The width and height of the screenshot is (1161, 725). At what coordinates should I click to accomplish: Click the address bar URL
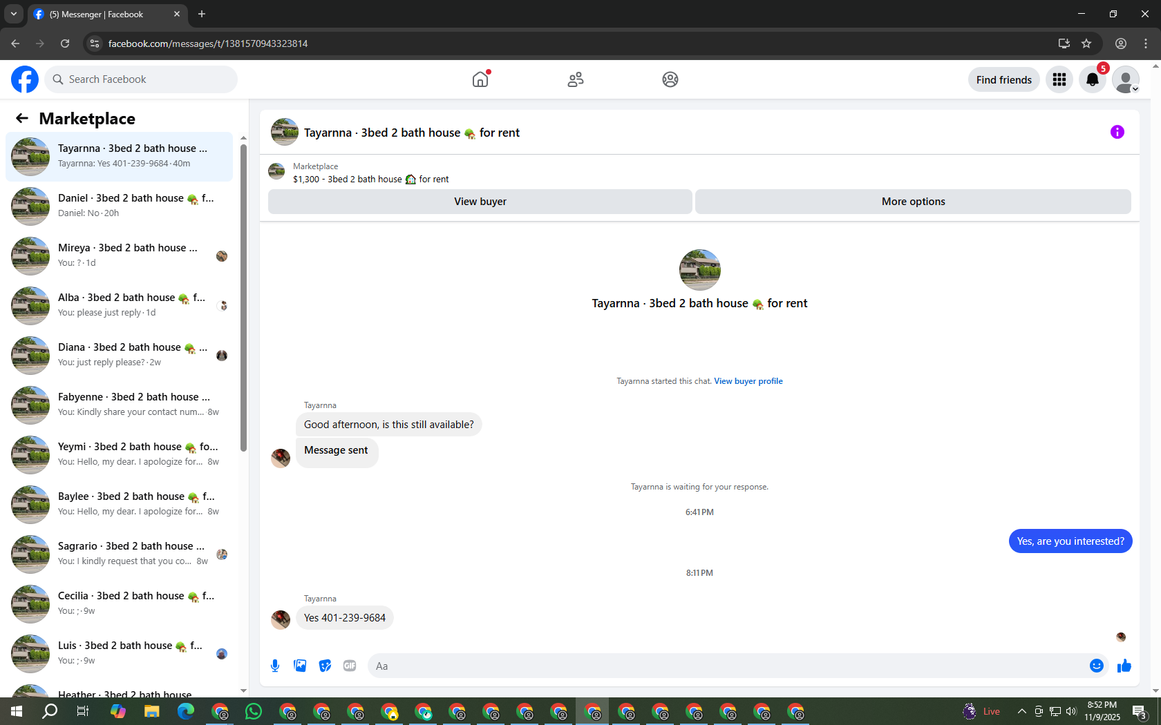point(208,43)
